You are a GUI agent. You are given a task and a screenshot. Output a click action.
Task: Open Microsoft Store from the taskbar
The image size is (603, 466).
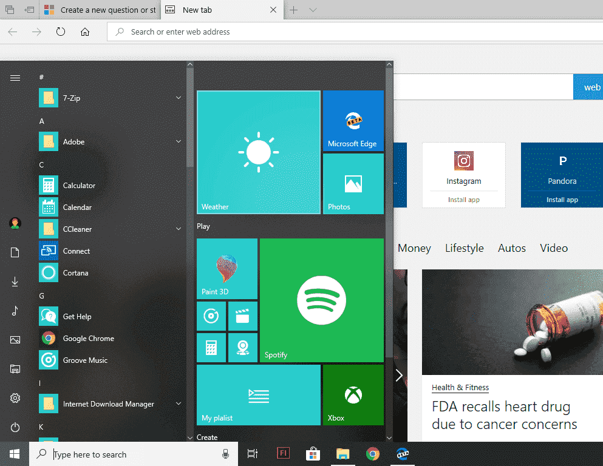tap(313, 454)
